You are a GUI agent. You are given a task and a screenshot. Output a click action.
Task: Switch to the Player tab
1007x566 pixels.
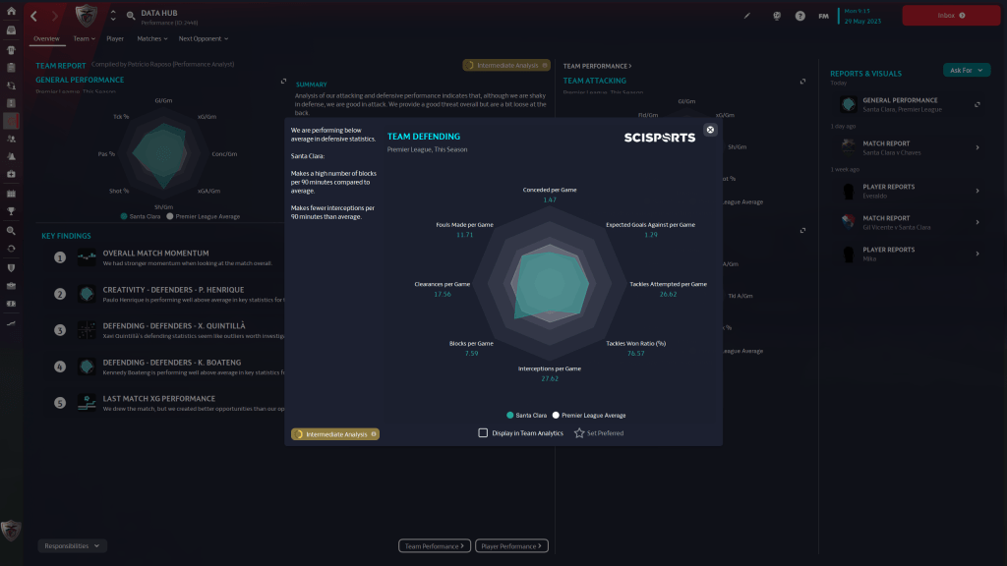(115, 39)
